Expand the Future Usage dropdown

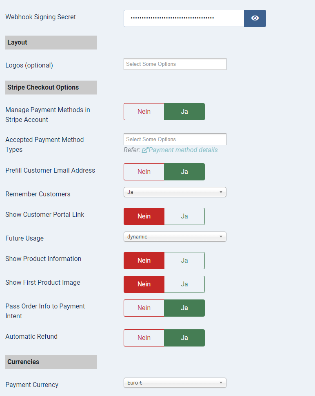pyautogui.click(x=175, y=237)
